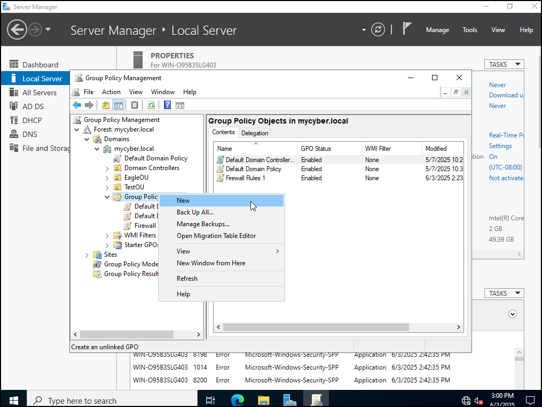Collapse the Forest: mycyber.local node
This screenshot has height=407, width=542.
pyautogui.click(x=77, y=129)
